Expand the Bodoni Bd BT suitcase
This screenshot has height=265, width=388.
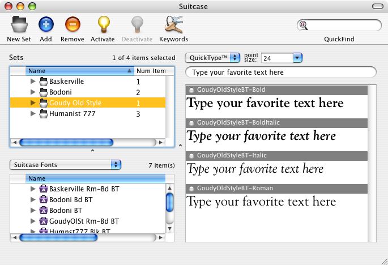click(x=33, y=199)
